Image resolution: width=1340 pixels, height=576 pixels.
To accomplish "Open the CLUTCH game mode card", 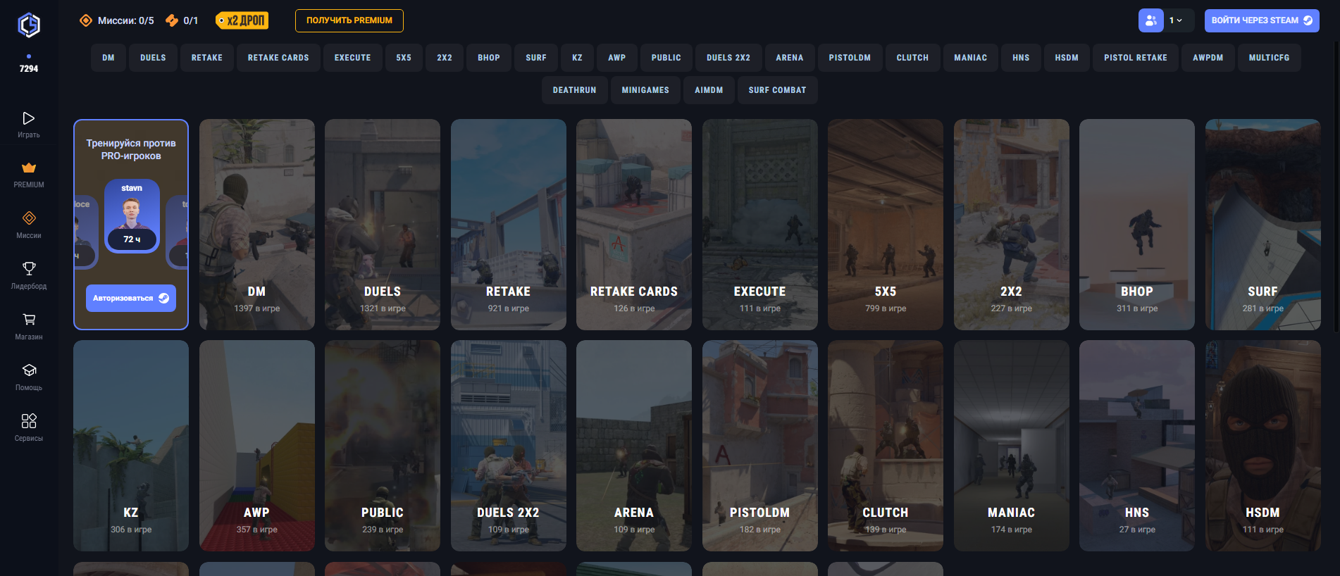I will [x=886, y=446].
